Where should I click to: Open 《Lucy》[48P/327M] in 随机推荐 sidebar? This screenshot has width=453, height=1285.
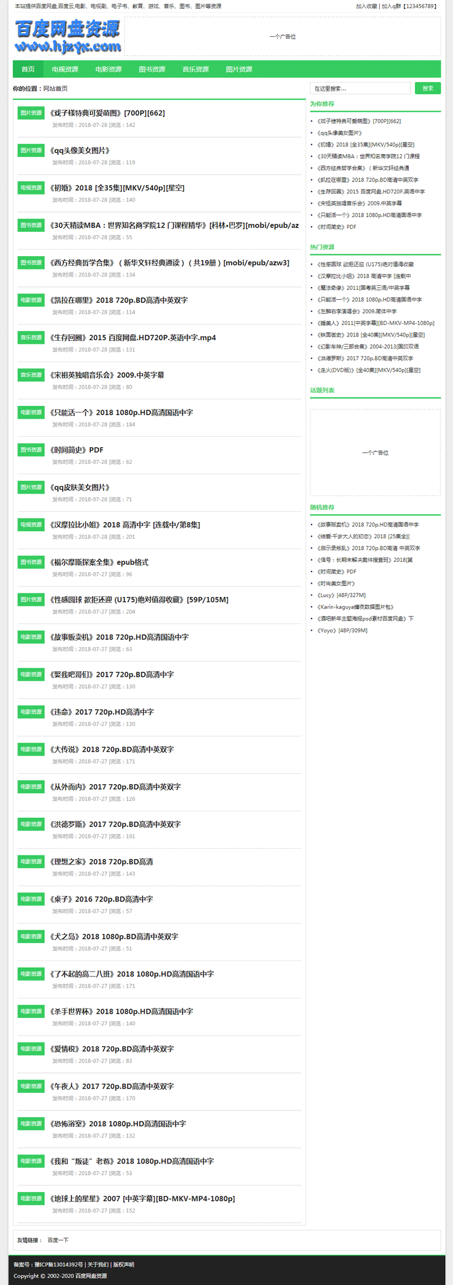[341, 596]
